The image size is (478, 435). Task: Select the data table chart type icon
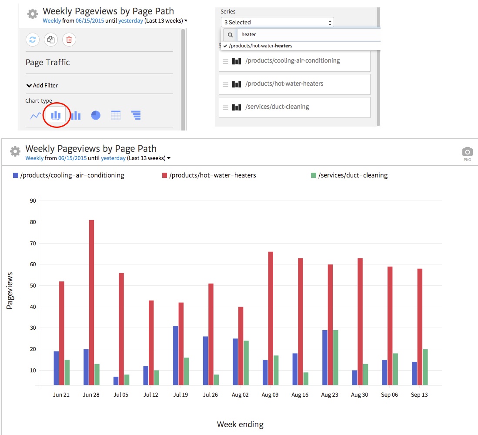tap(115, 114)
